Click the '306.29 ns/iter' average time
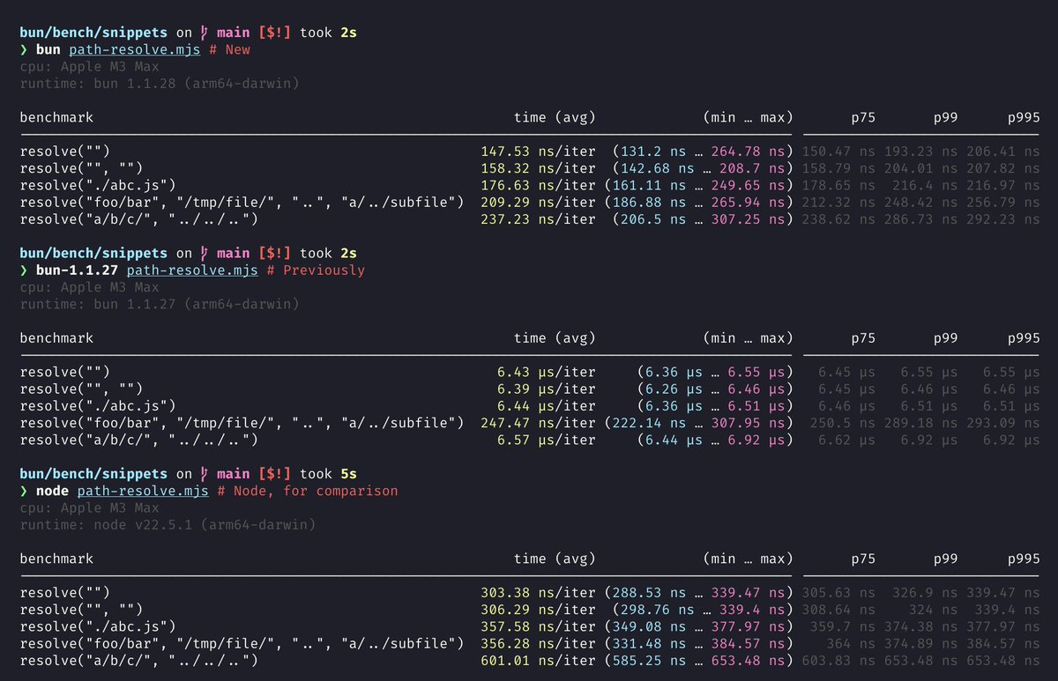This screenshot has height=681, width=1058. [x=538, y=610]
